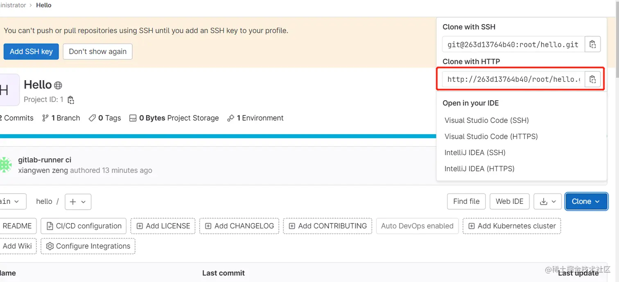The height and width of the screenshot is (282, 619).
Task: Click Add CHANGELOG
Action: [239, 226]
